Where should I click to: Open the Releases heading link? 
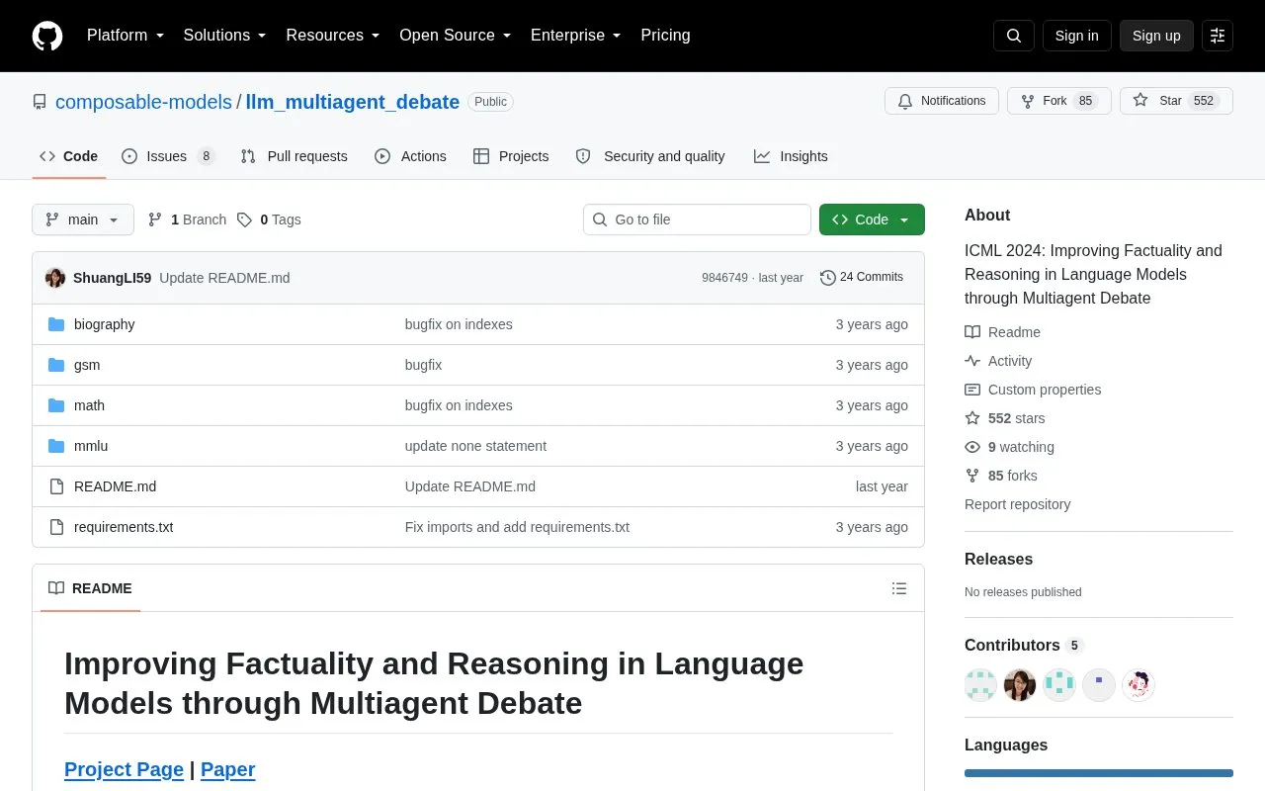pyautogui.click(x=998, y=559)
